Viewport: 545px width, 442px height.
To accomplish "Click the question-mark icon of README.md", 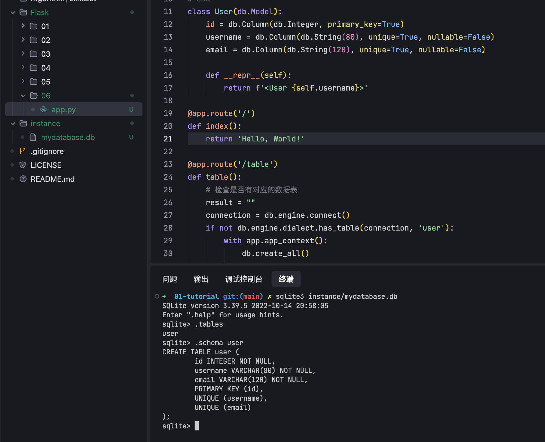I will (23, 179).
